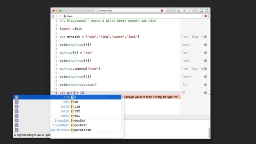Show the Standard editor

click(179, 11)
